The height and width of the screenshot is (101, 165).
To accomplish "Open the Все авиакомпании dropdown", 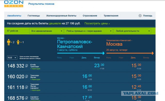I will click(x=46, y=31).
